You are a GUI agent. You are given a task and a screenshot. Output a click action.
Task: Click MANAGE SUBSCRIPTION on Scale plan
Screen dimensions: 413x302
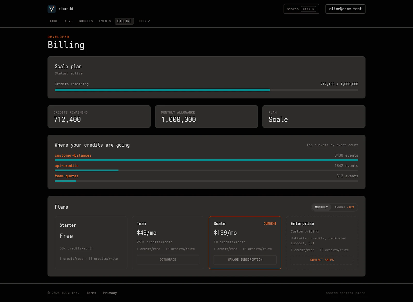245,260
